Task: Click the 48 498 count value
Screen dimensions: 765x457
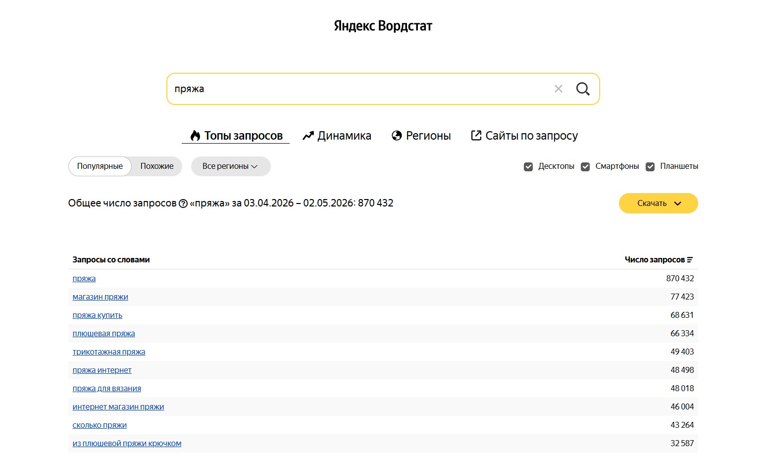Action: click(x=682, y=370)
